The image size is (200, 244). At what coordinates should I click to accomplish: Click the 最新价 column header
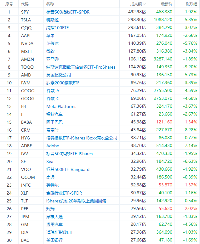[x=167, y=4]
